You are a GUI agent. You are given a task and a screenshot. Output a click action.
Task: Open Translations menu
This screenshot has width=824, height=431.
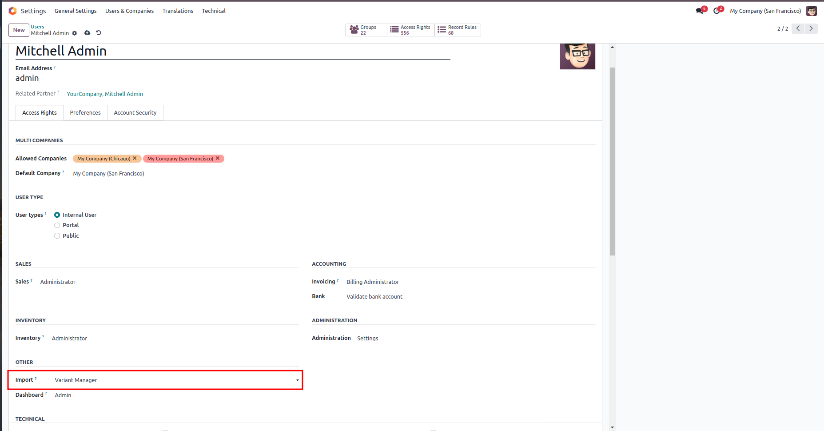(x=178, y=11)
